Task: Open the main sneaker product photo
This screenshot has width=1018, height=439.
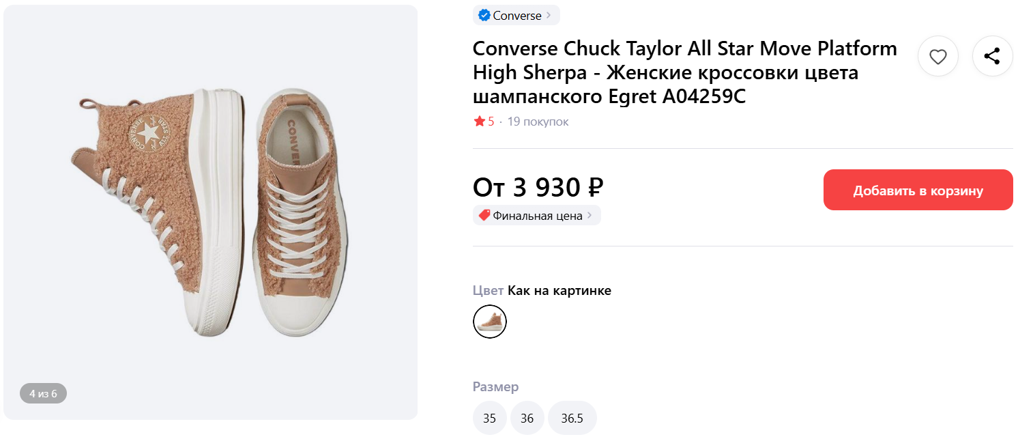Action: click(210, 212)
